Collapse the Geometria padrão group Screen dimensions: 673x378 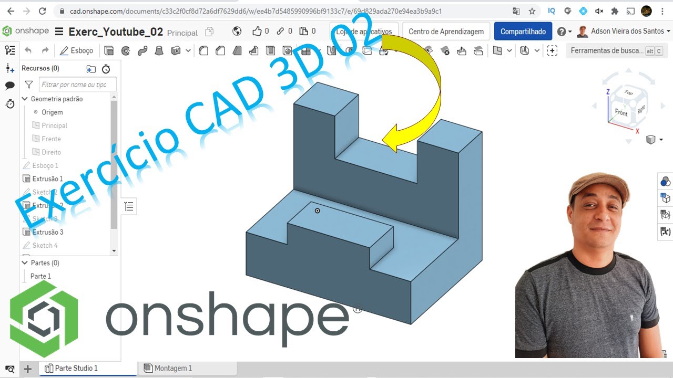pyautogui.click(x=25, y=99)
